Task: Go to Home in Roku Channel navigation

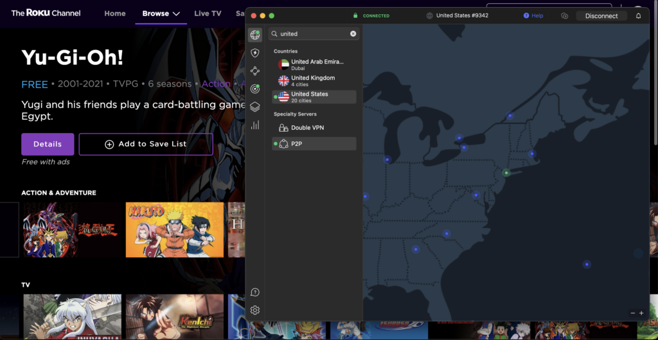Action: (x=115, y=13)
